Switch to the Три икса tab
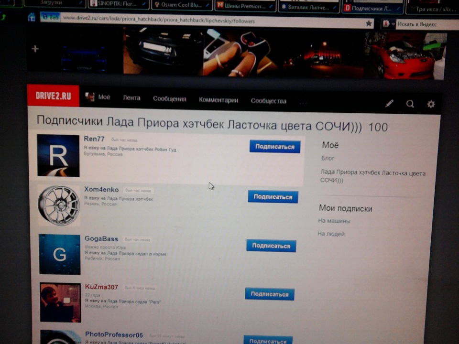Viewport: 459px width, 344px height. pos(433,9)
